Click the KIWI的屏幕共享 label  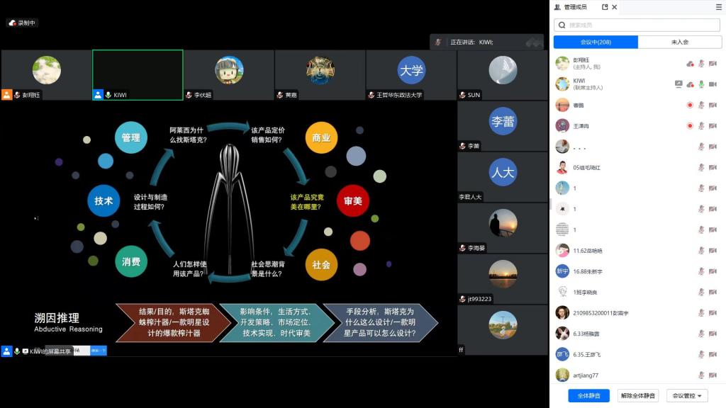(x=50, y=351)
